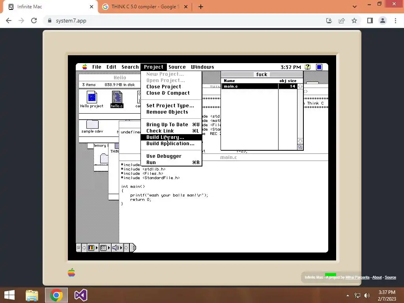This screenshot has height=303, width=404.
Task: Select main.c row in project window
Action: [259, 86]
